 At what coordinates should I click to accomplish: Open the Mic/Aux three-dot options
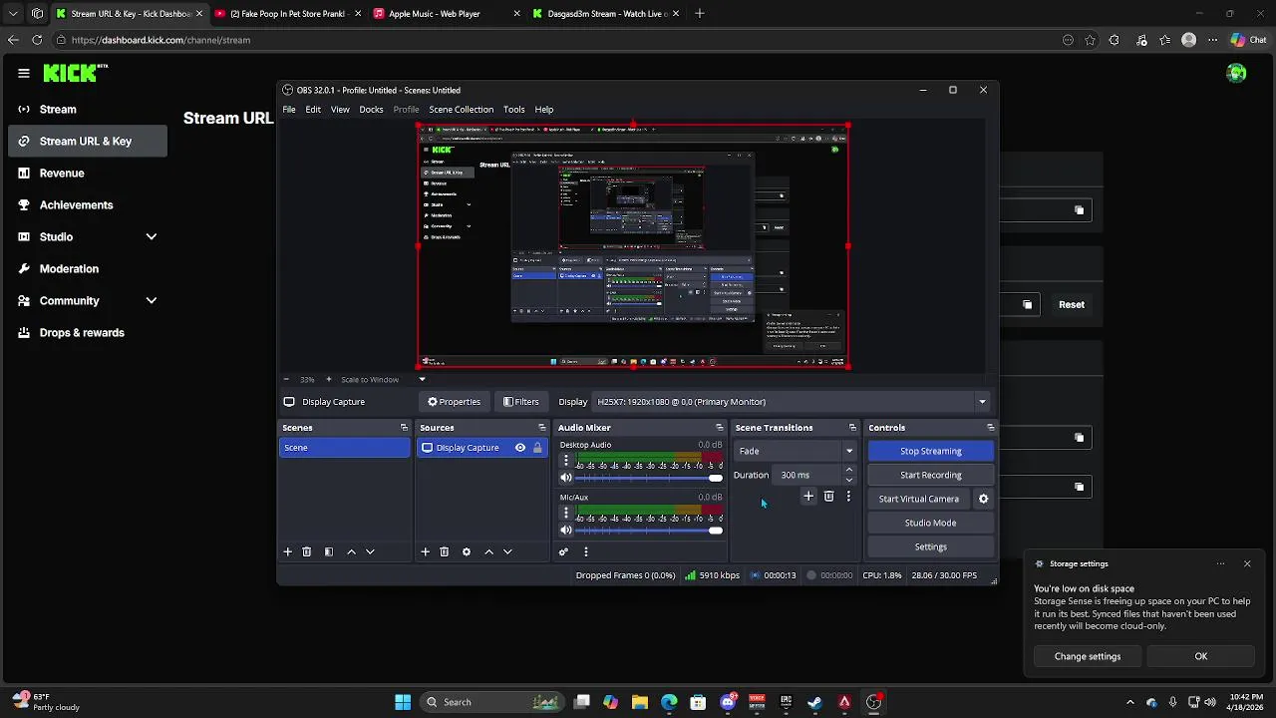(x=566, y=513)
